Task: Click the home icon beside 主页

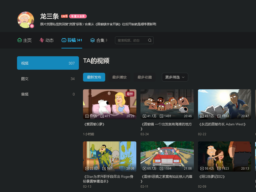Action: [19, 40]
